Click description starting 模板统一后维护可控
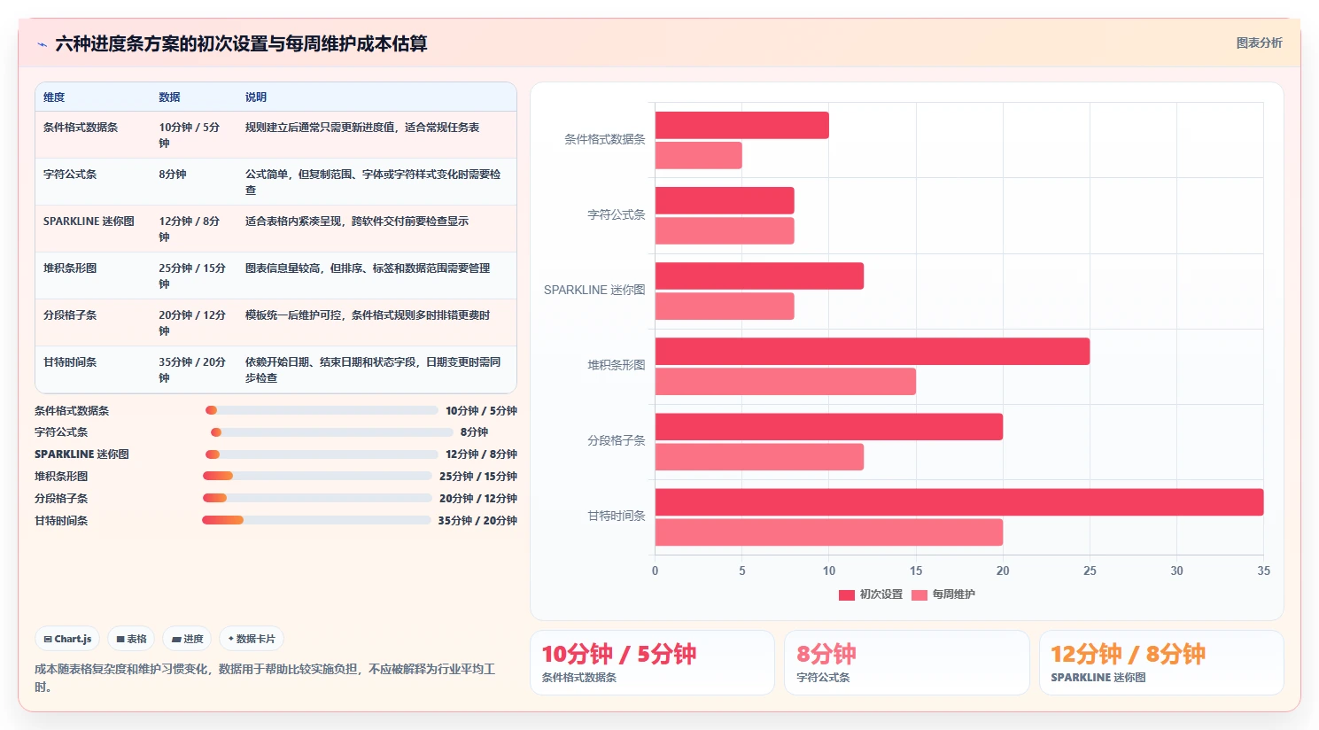 368,315
